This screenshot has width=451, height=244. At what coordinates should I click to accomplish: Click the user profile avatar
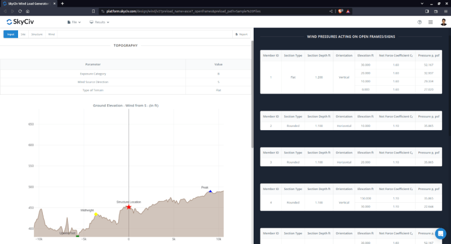[443, 23]
